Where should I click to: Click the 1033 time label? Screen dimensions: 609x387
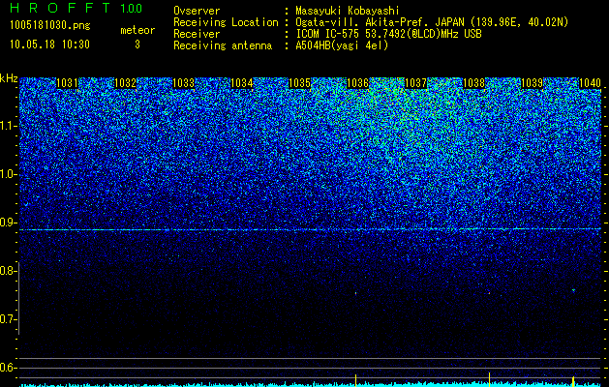[x=183, y=83]
